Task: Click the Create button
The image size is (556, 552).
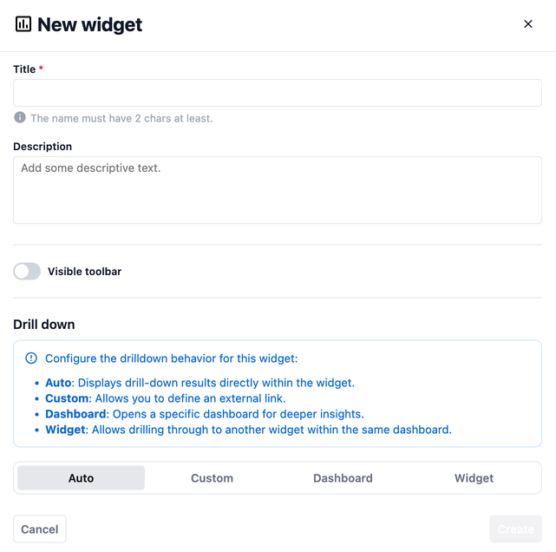Action: (x=515, y=529)
